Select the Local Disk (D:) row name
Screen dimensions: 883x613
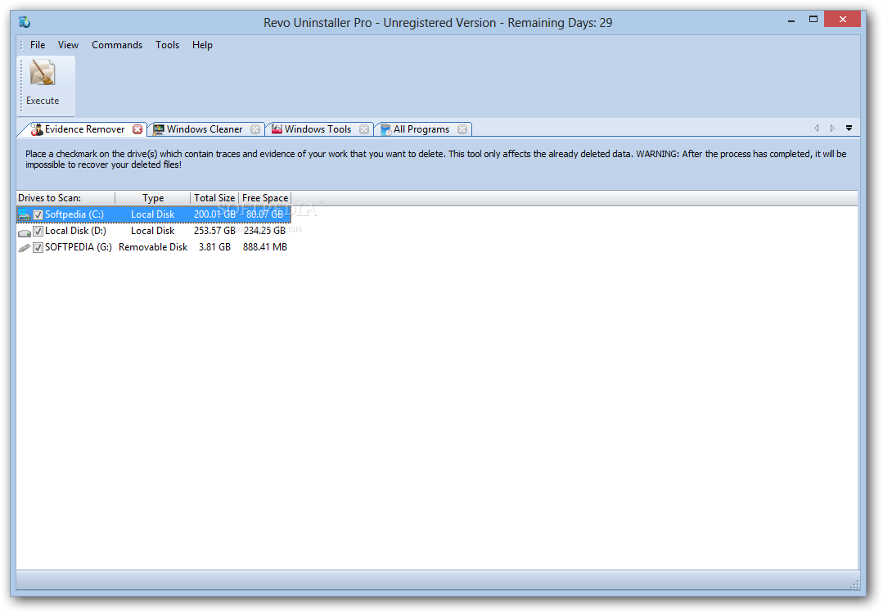(x=75, y=231)
